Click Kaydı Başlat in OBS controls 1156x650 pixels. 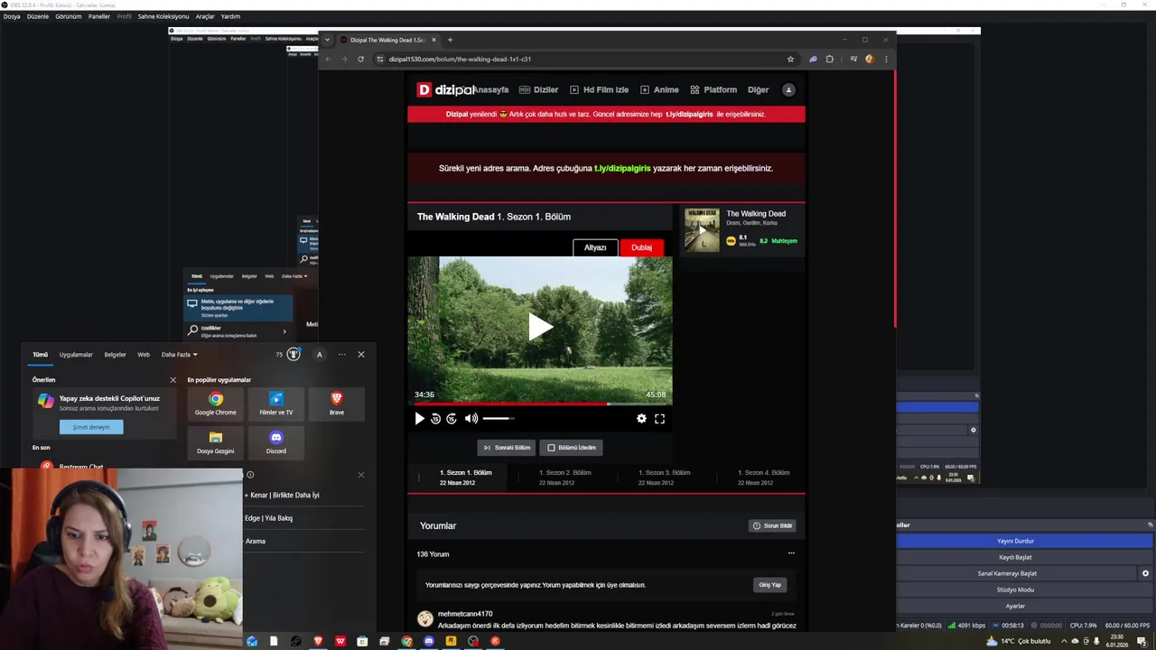[1015, 557]
